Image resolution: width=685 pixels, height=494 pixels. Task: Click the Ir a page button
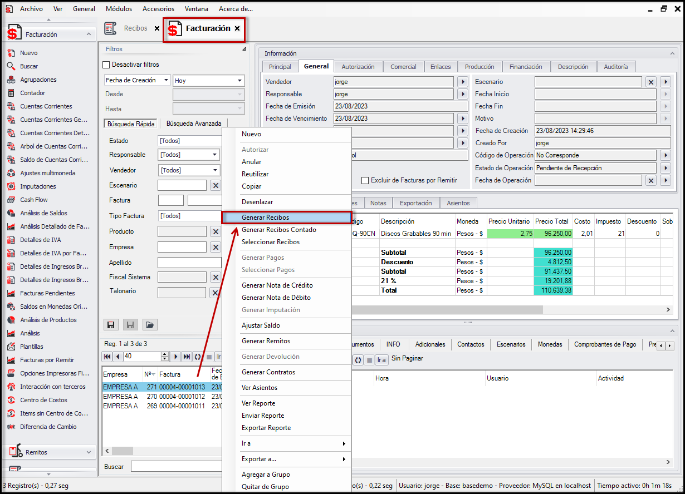click(x=381, y=359)
